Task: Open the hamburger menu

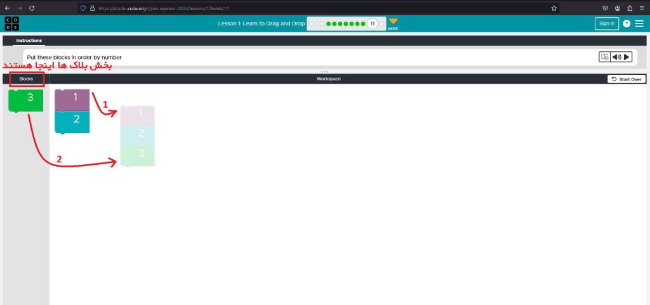Action: click(639, 23)
